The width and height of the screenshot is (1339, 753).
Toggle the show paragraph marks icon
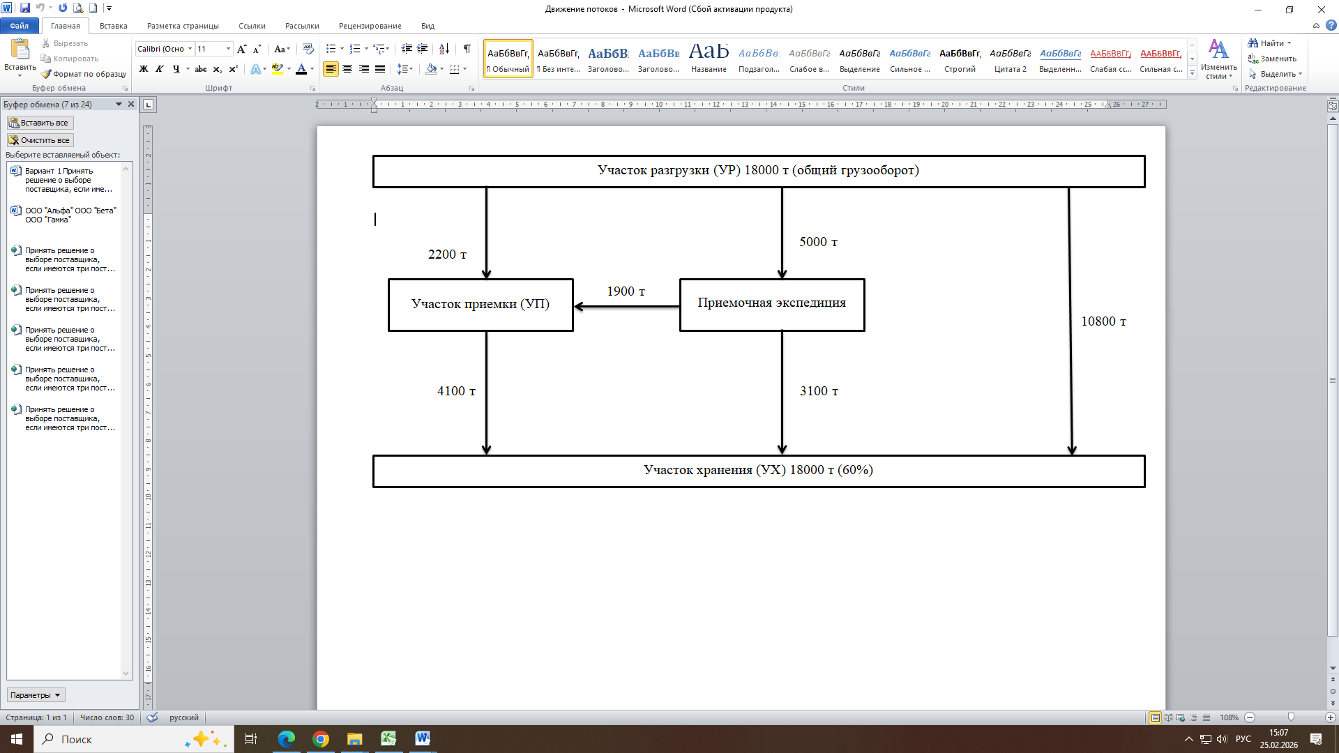(x=467, y=49)
